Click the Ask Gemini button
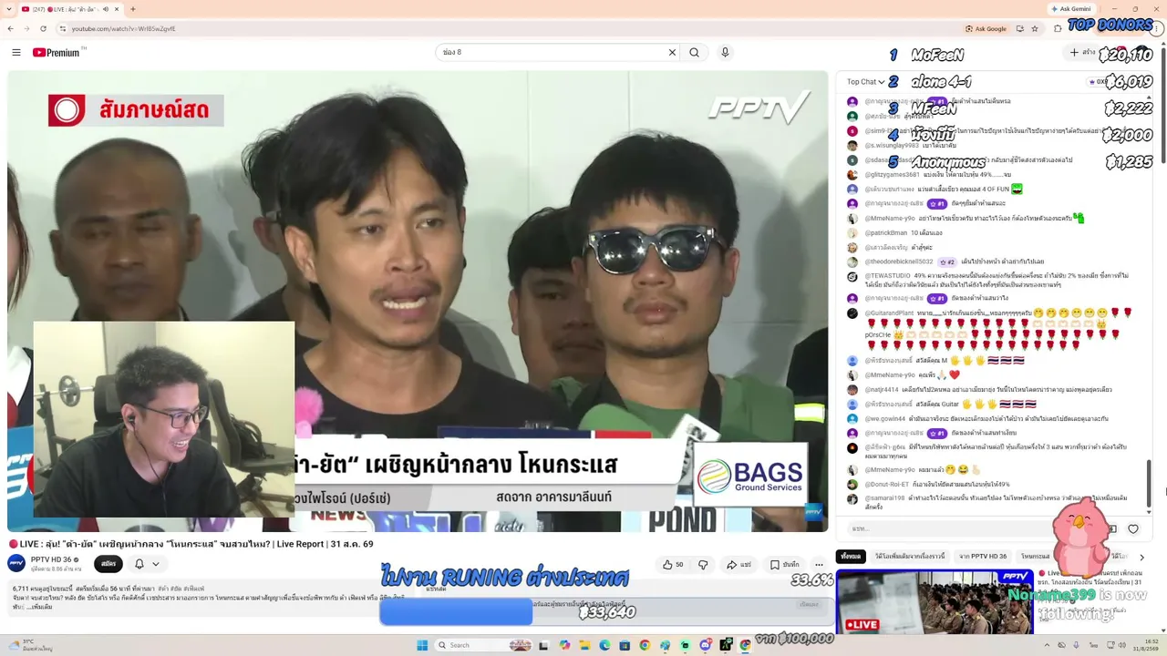The width and height of the screenshot is (1167, 656). 1072,9
